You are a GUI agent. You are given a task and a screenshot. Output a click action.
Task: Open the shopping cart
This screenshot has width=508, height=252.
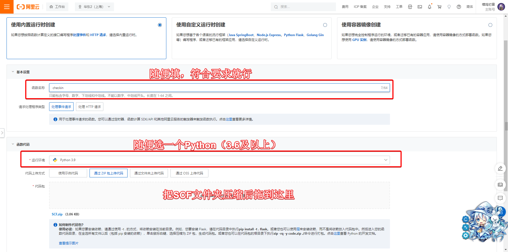tap(439, 7)
